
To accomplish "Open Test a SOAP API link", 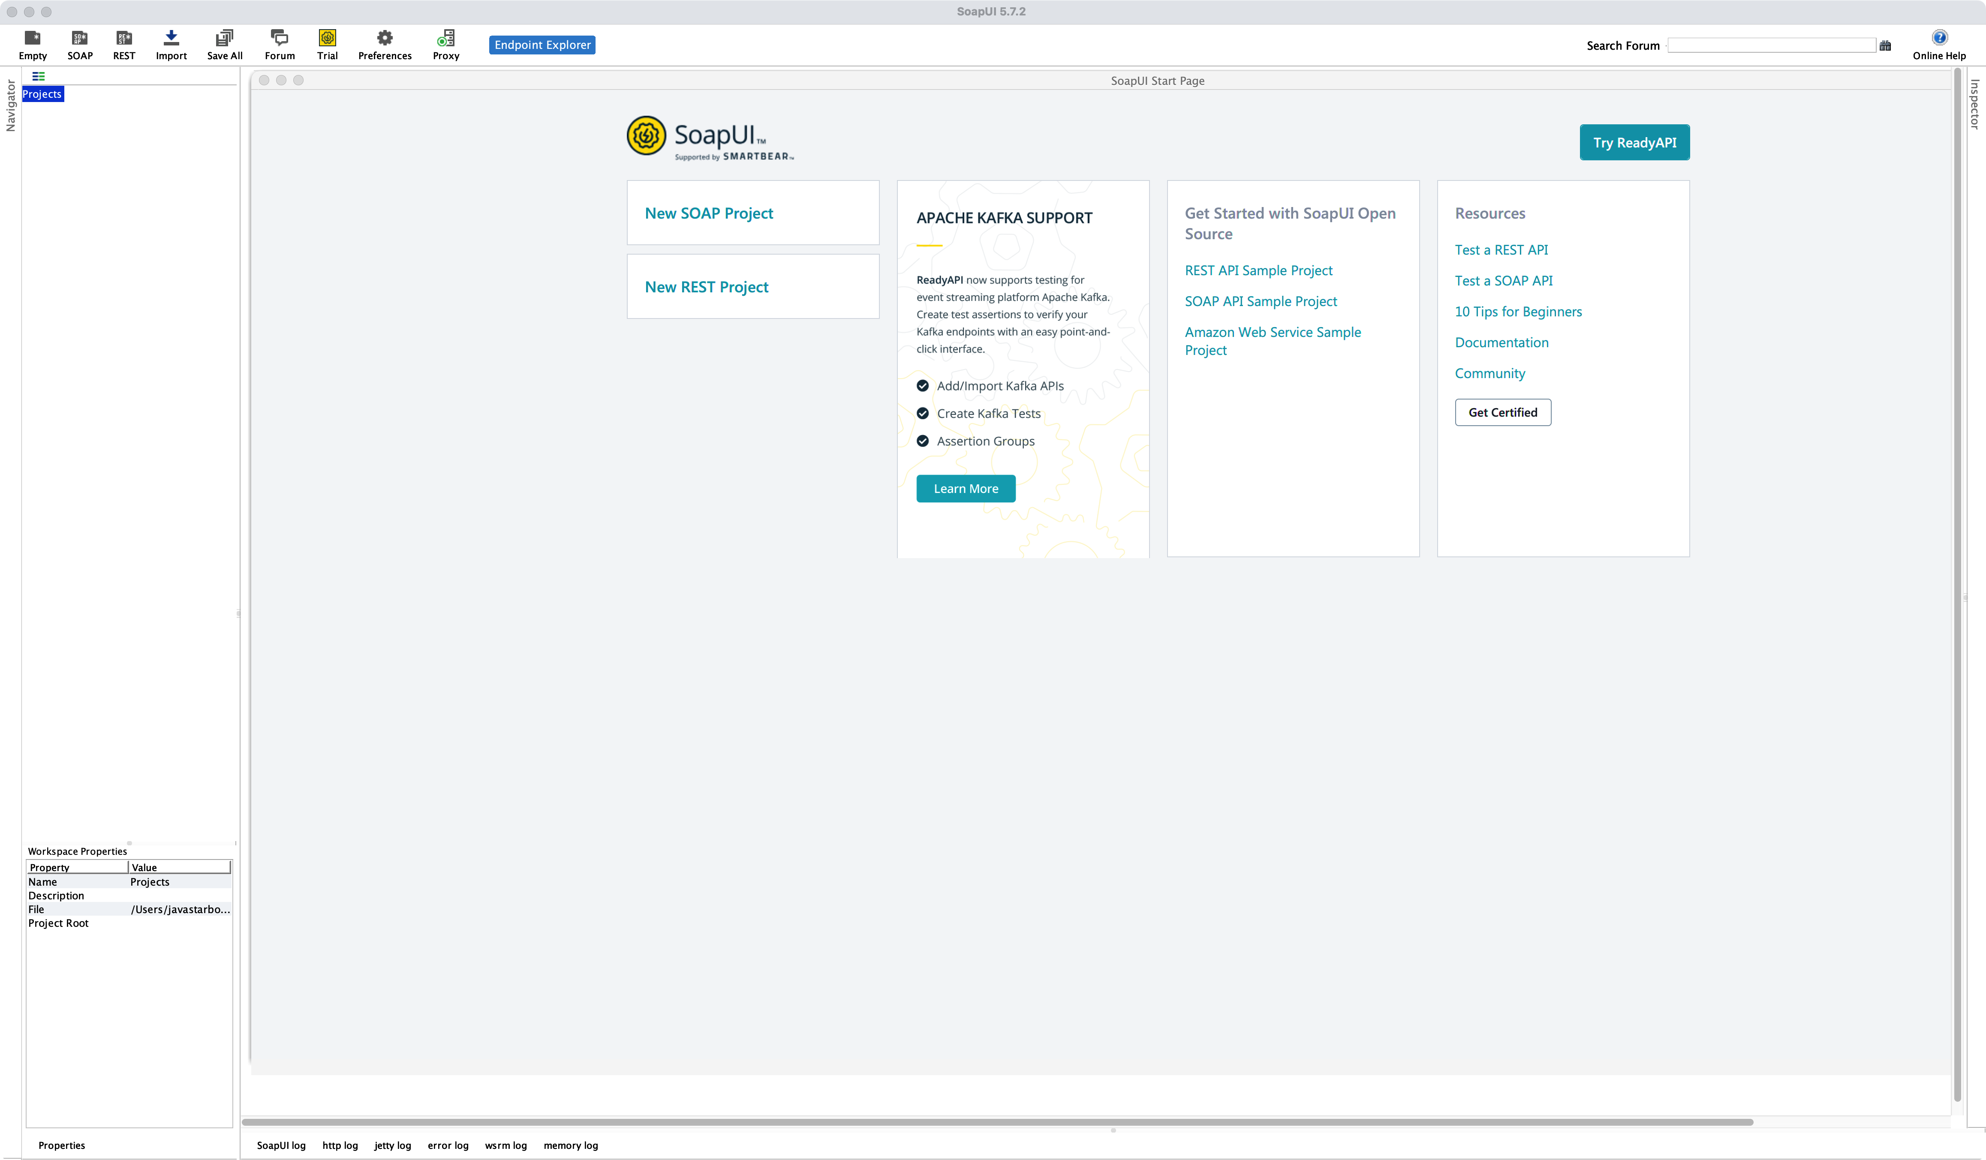I will tap(1504, 280).
